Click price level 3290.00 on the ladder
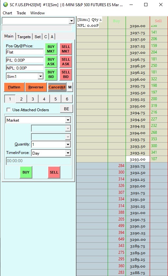Image resolution: width=168 pixels, height=276 pixels. click(138, 239)
